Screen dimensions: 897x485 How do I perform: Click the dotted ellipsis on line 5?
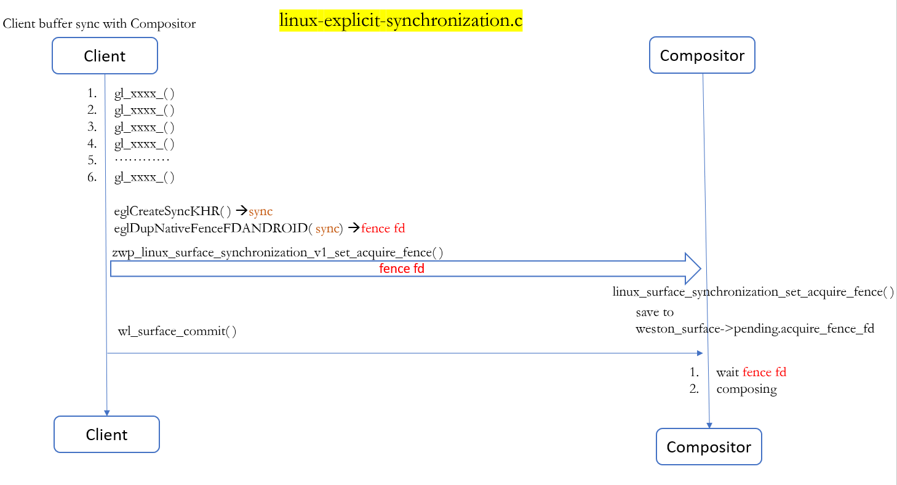point(142,160)
